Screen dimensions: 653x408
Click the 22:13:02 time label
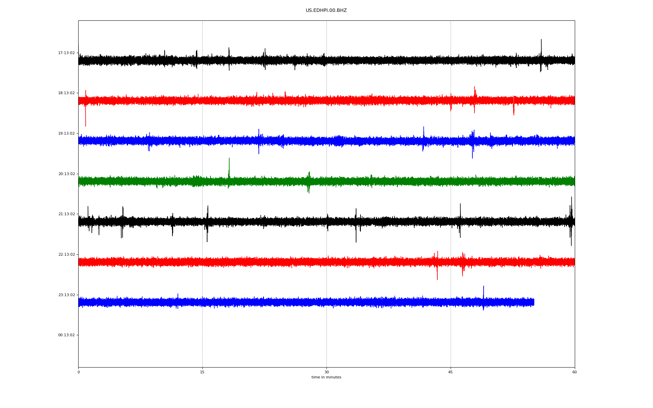pos(66,254)
